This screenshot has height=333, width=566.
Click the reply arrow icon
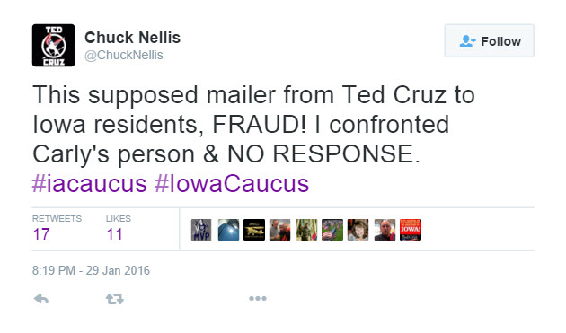pos(41,299)
